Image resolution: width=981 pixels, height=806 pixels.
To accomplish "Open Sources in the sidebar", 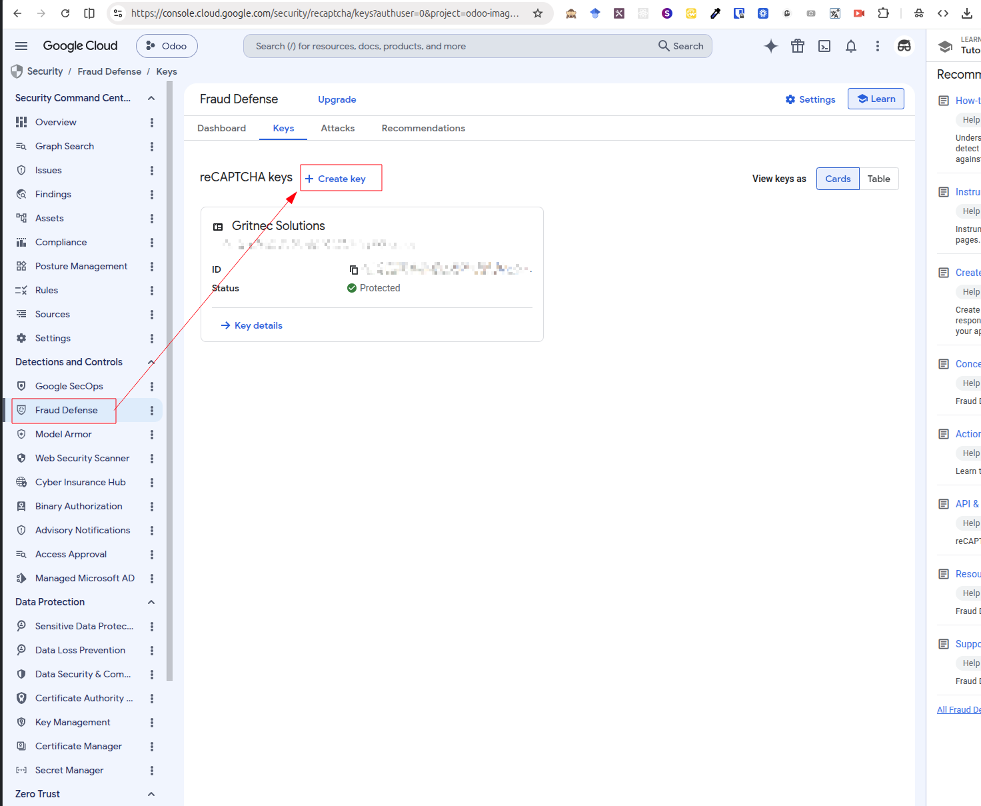I will [x=53, y=314].
